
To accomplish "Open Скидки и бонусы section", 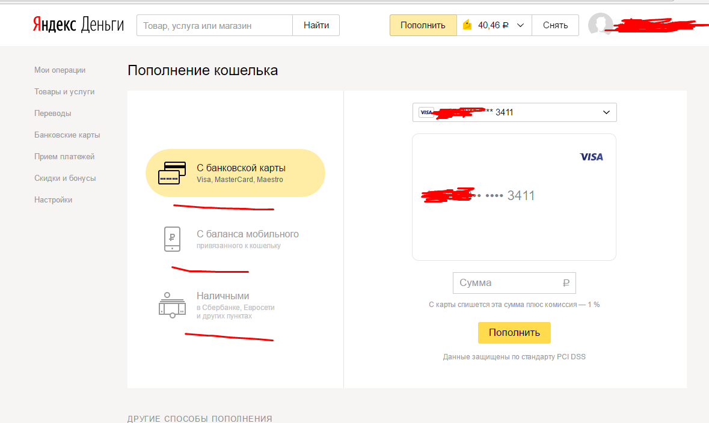I will [x=65, y=178].
